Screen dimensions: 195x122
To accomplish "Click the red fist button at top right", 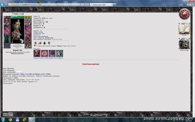I will 184,14.
